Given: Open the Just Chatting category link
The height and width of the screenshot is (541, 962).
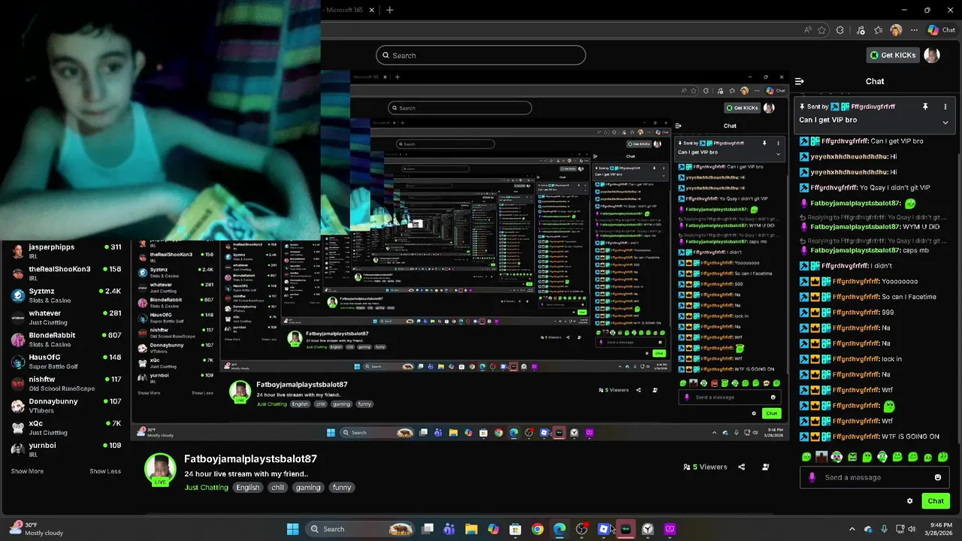Looking at the screenshot, I should (207, 488).
